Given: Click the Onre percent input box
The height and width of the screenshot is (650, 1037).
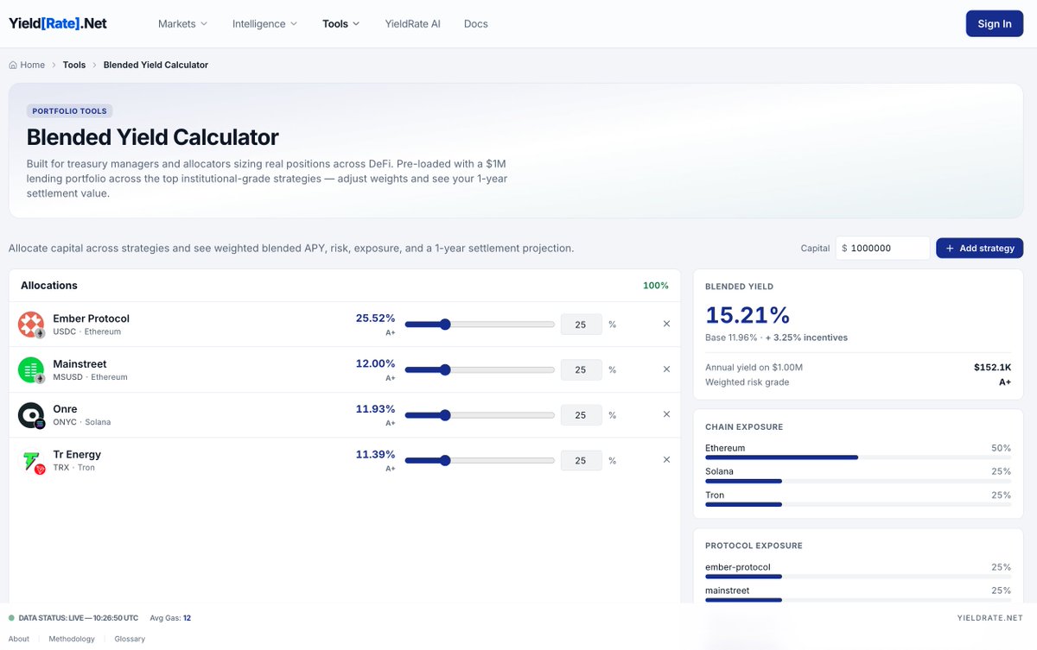Looking at the screenshot, I should point(582,415).
